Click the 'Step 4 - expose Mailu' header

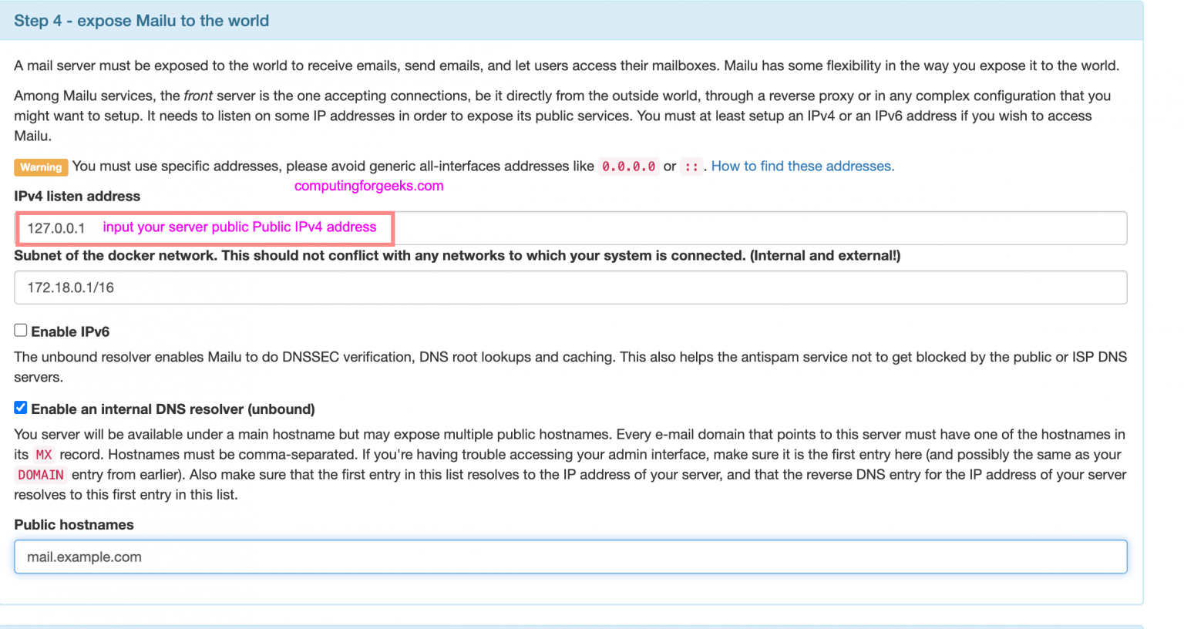141,21
